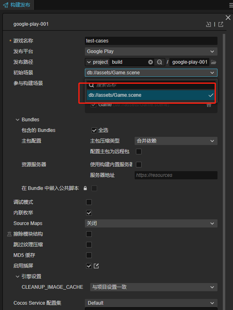Enable 使用构建内置服务器 checkbox

139,165
